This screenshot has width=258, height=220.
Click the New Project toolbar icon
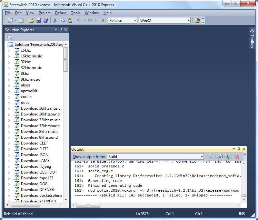[x=10, y=20]
